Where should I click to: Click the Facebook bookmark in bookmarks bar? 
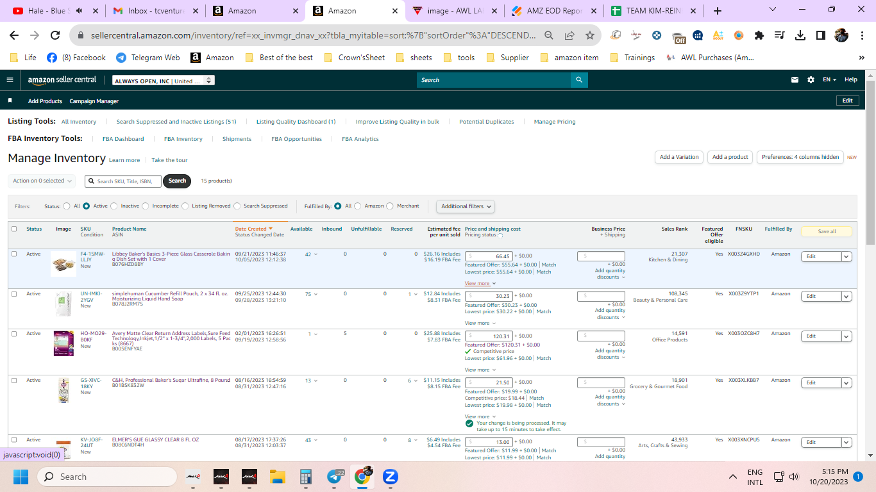click(76, 58)
